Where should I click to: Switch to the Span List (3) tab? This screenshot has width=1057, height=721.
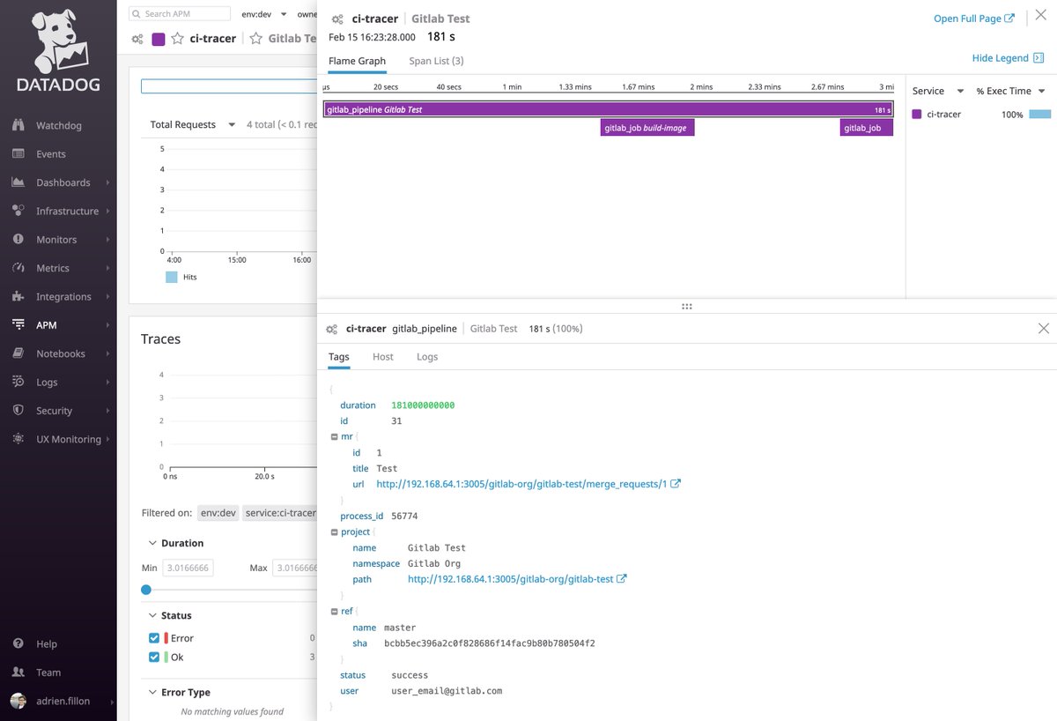(x=436, y=61)
